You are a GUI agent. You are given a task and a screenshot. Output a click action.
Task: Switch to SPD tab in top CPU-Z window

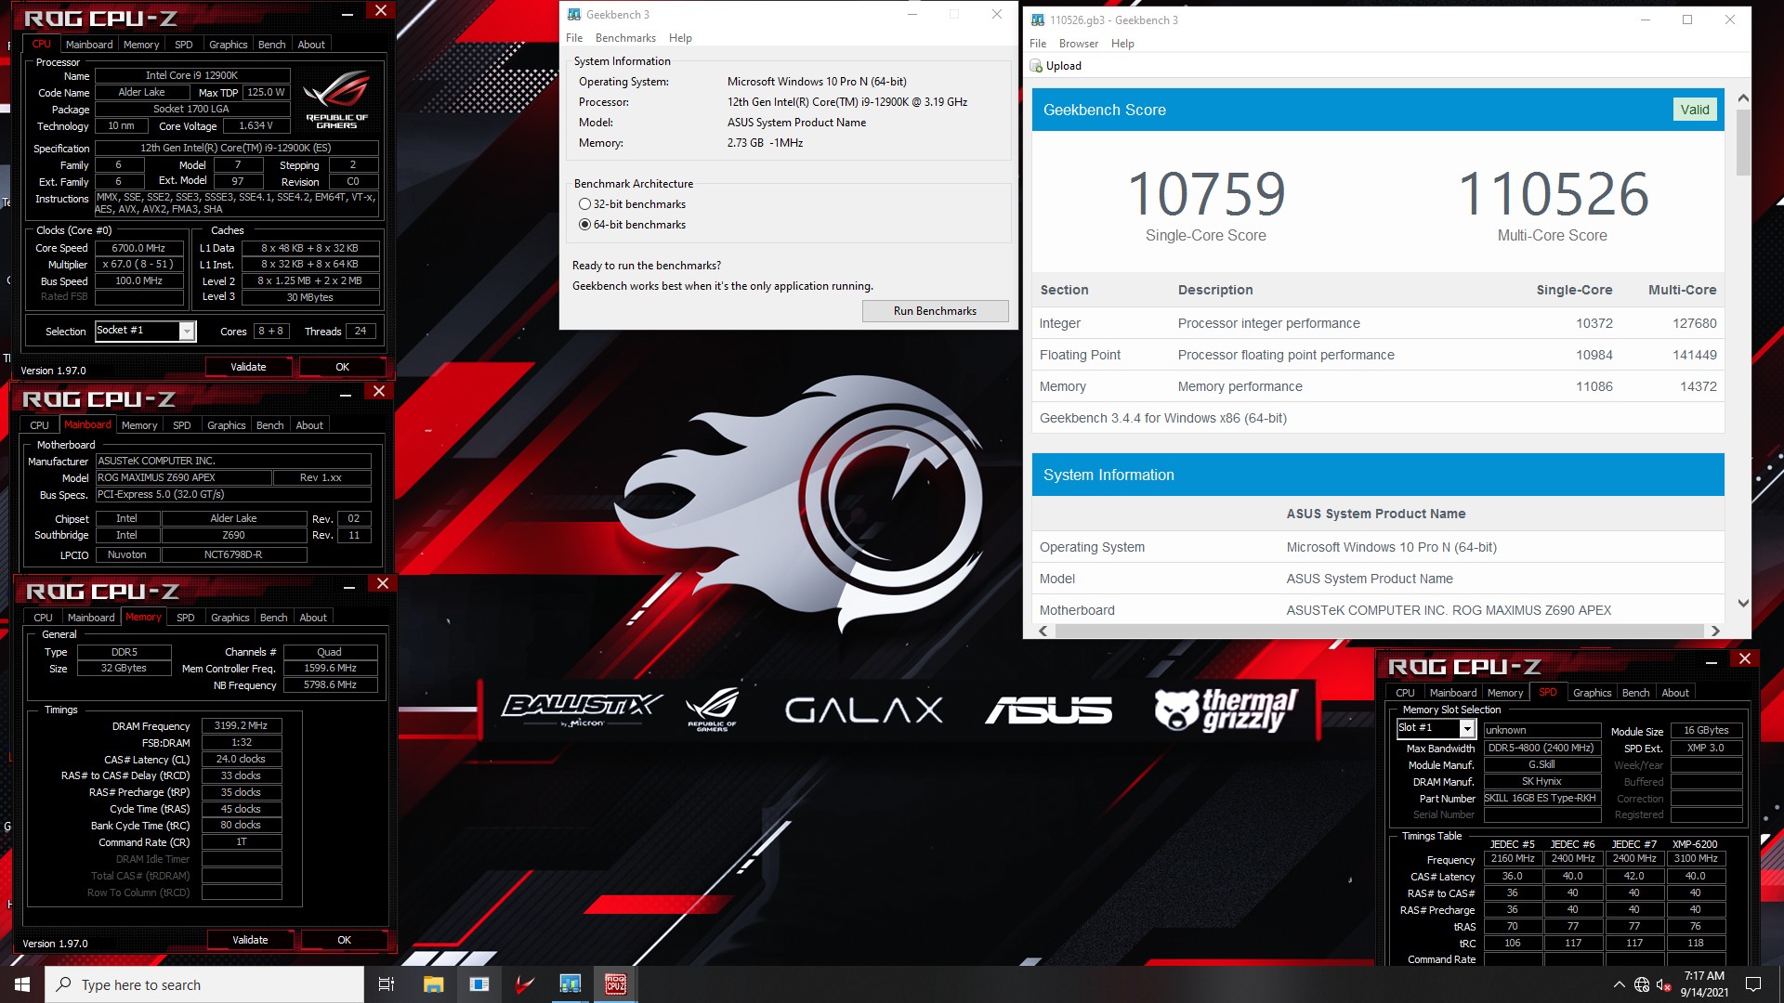point(184,45)
